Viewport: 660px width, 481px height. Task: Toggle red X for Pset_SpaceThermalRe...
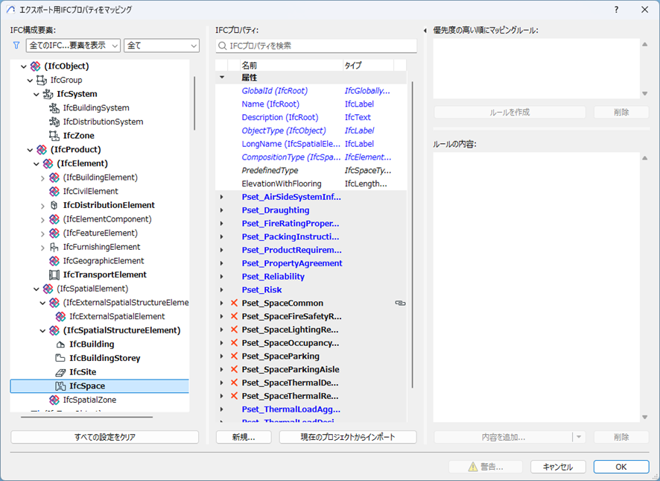234,396
